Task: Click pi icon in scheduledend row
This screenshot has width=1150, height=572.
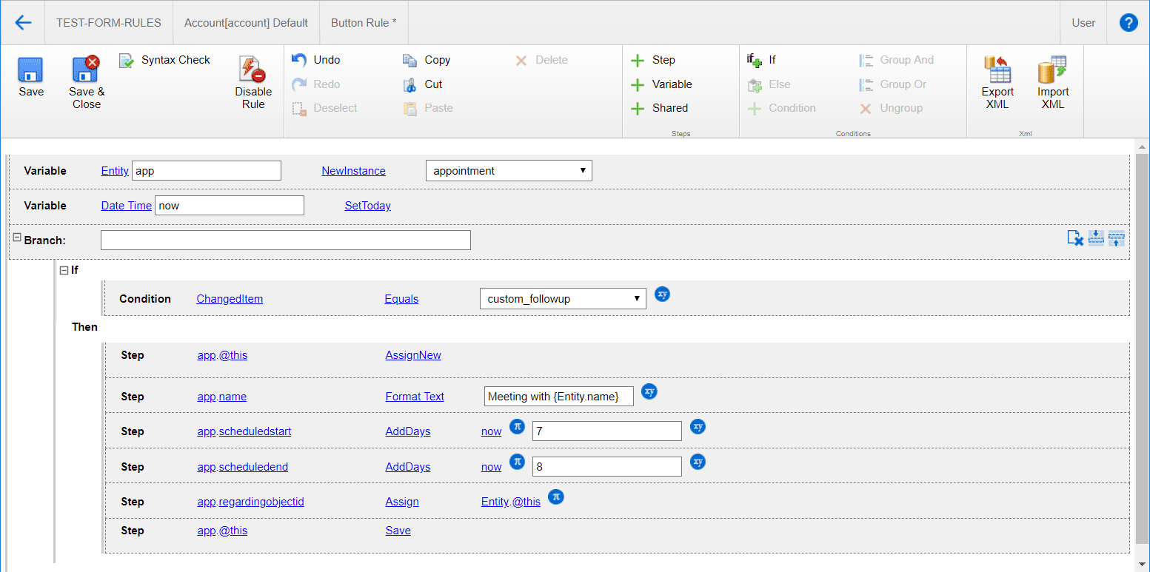Action: point(518,462)
